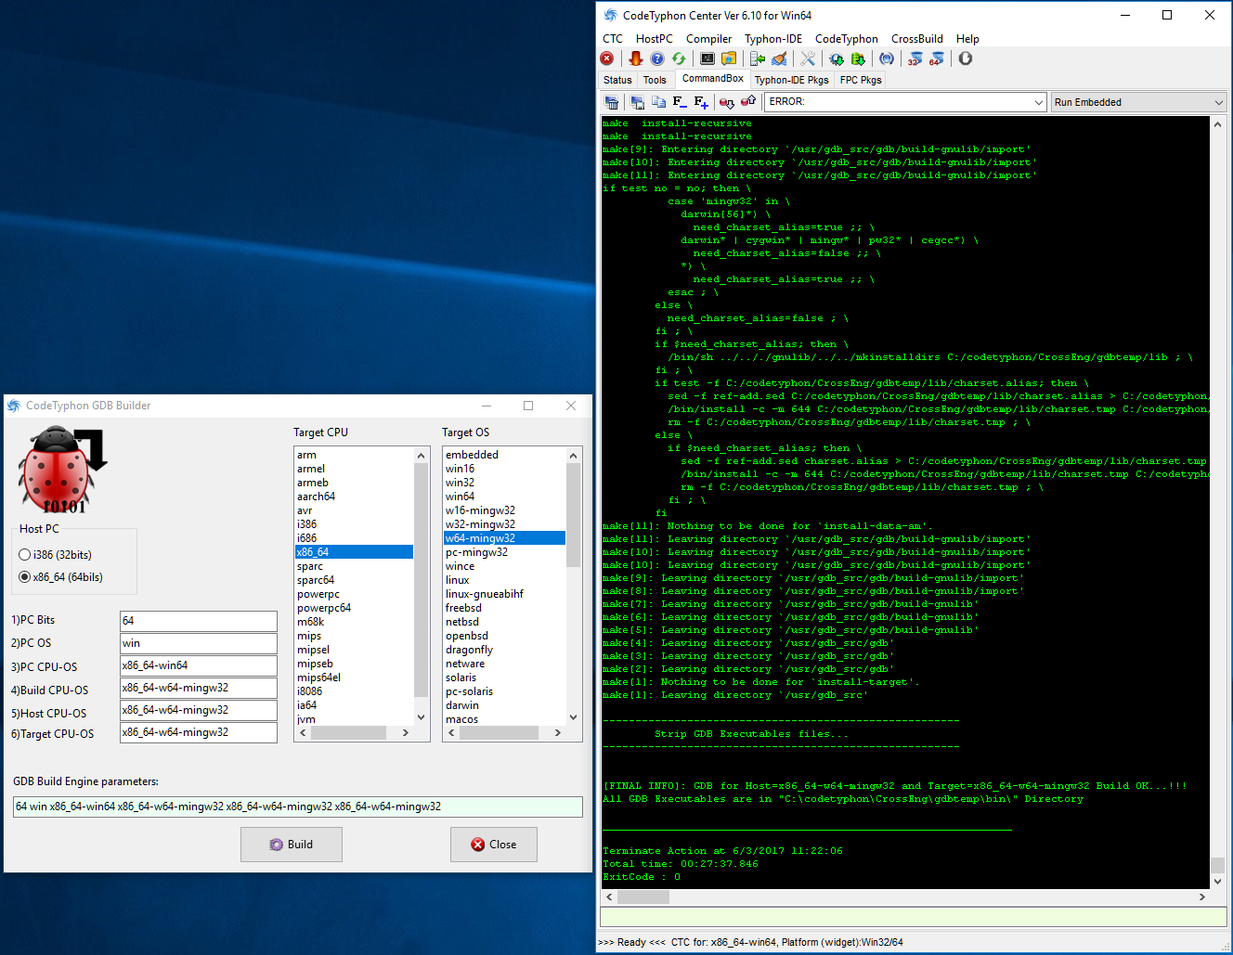Click the wrench and screwdriver tools icon
Screen dimensions: 1233x955
tap(808, 58)
